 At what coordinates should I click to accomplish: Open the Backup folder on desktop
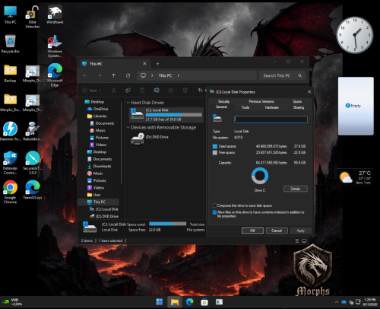(10, 74)
